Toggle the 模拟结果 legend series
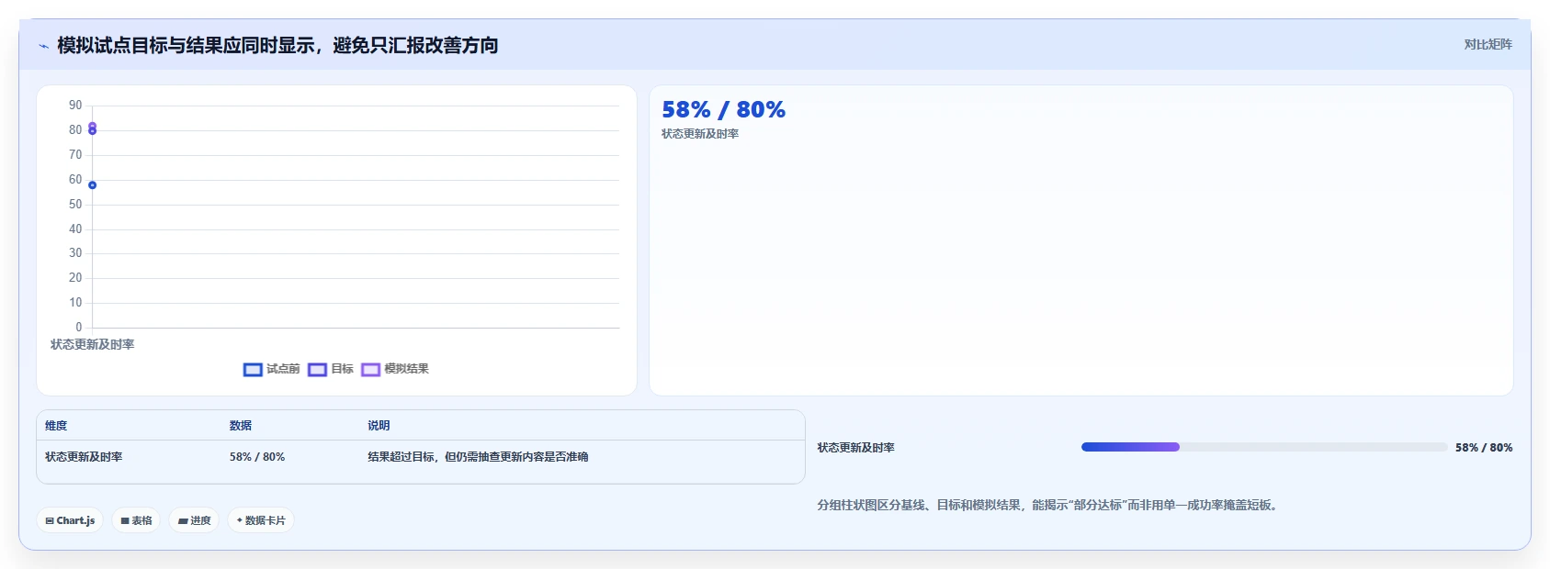 (x=395, y=369)
